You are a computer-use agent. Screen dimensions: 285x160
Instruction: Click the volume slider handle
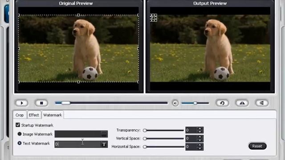coord(195,103)
